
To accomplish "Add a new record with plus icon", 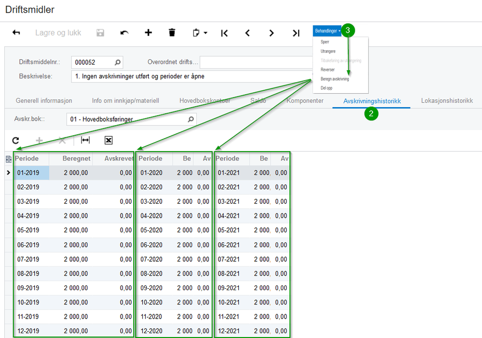I will [x=148, y=33].
